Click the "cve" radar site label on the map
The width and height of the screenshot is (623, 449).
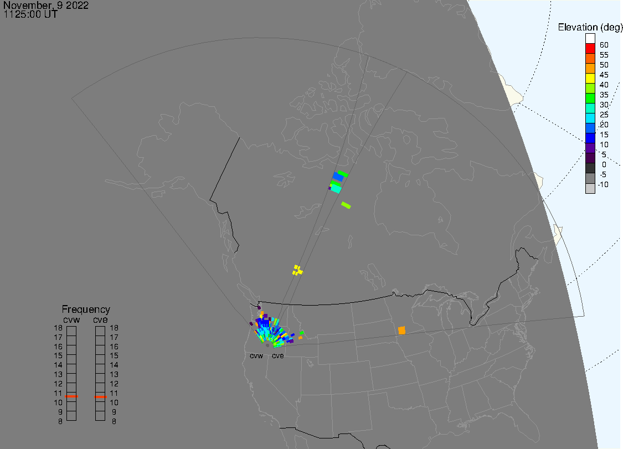(278, 355)
